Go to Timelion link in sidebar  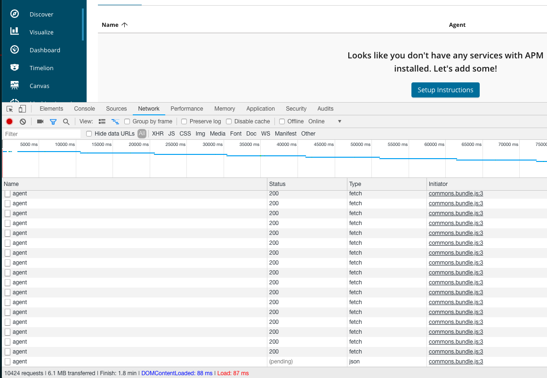pos(41,68)
